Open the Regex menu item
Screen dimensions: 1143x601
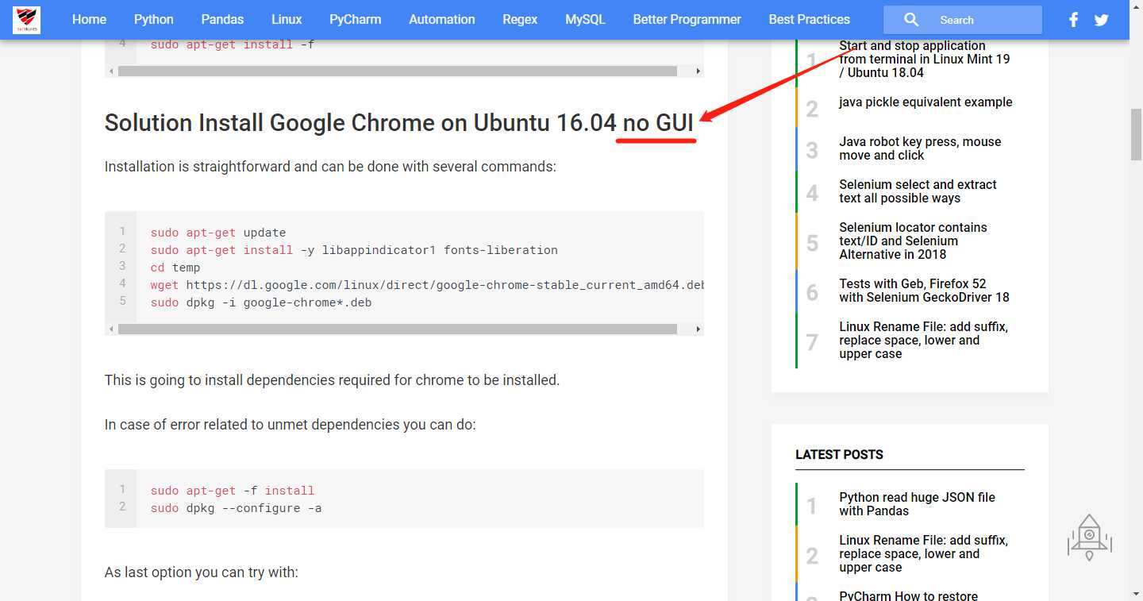tap(520, 20)
